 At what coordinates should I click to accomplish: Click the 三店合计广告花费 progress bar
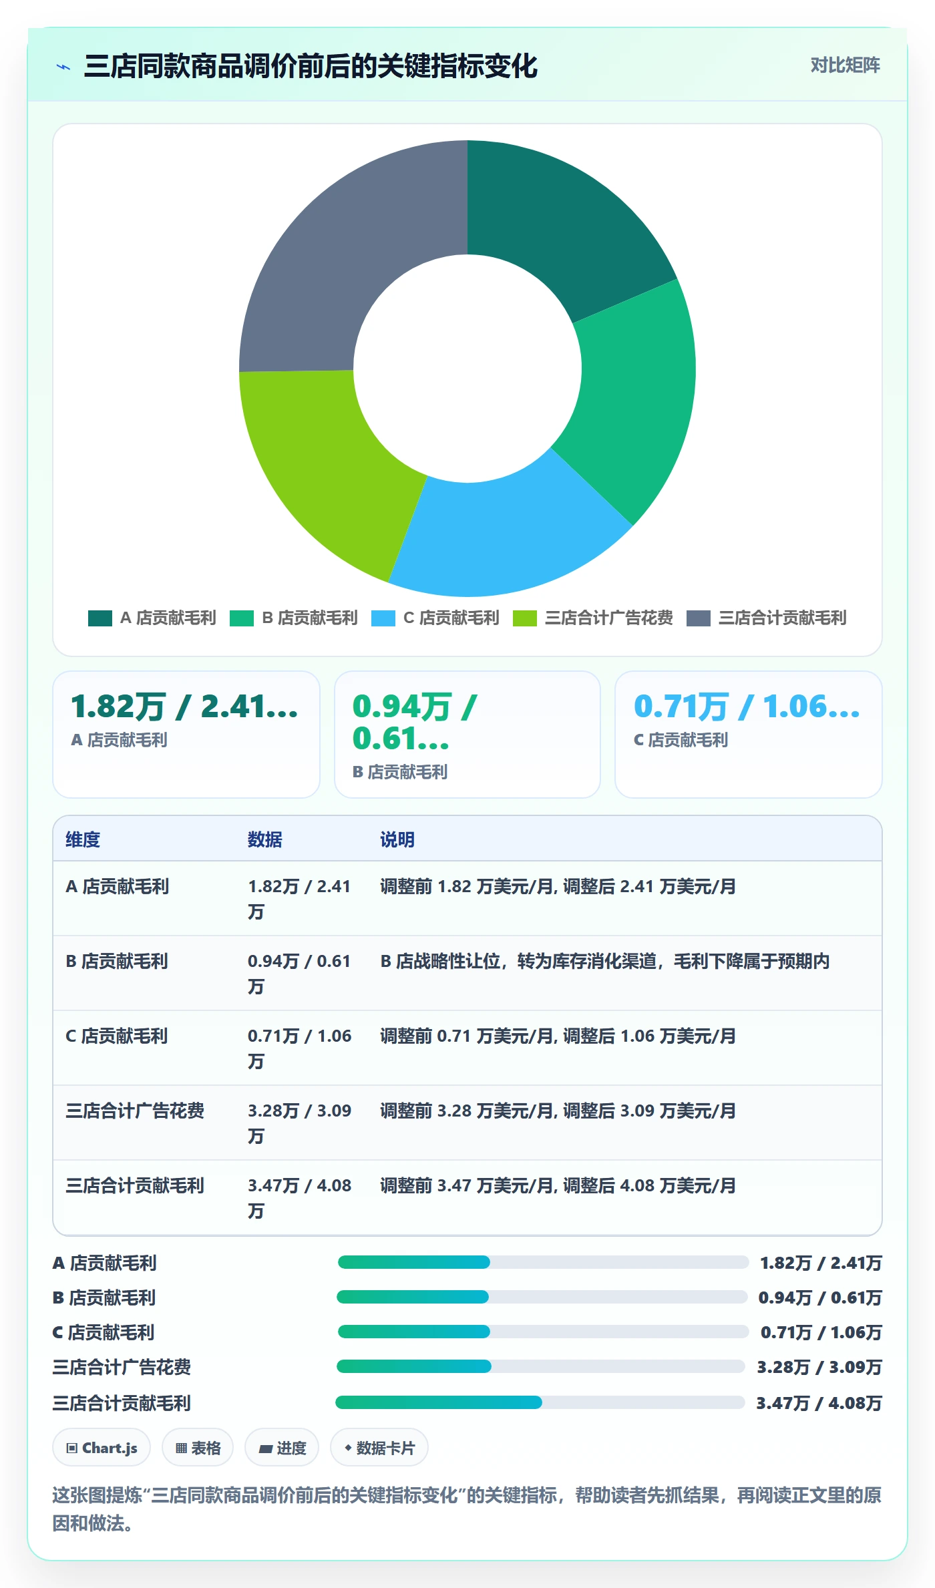[x=541, y=1366]
